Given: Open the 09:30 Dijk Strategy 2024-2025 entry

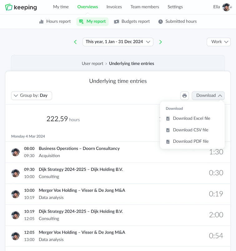Looking at the screenshot, I should [x=118, y=173].
